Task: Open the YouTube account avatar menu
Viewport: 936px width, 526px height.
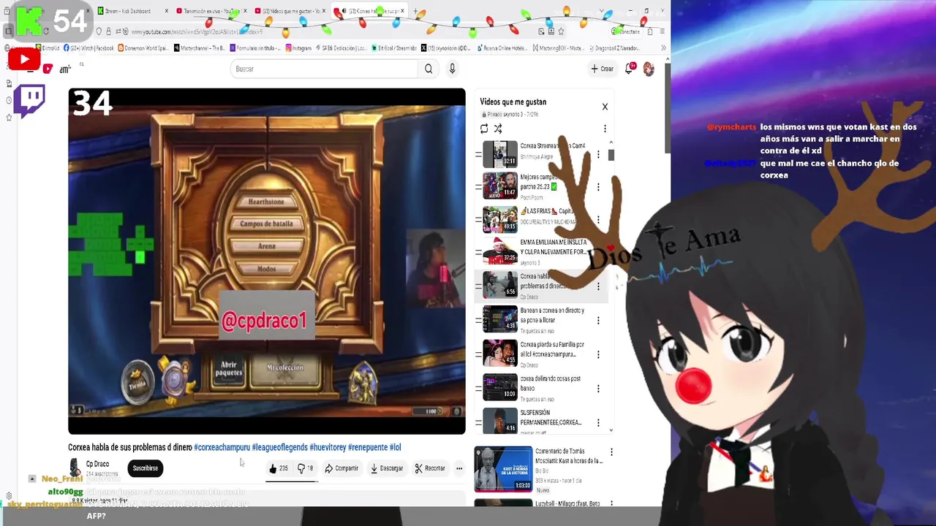Action: pos(648,69)
